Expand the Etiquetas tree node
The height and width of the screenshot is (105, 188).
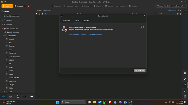point(2,24)
